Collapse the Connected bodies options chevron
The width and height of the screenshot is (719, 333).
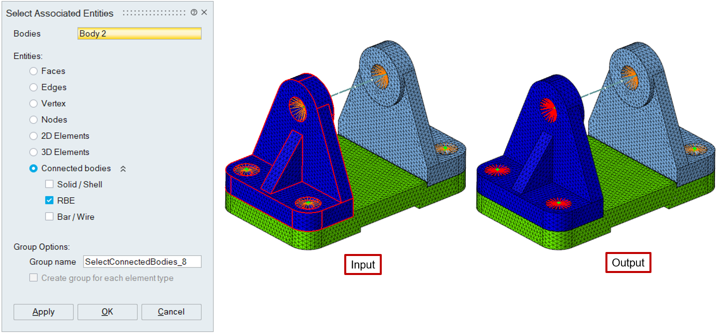click(x=123, y=169)
